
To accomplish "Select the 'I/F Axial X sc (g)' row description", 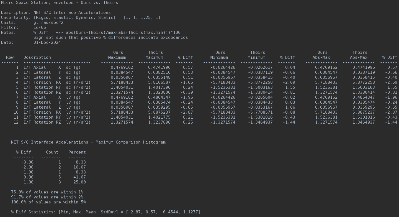I will coord(52,67).
